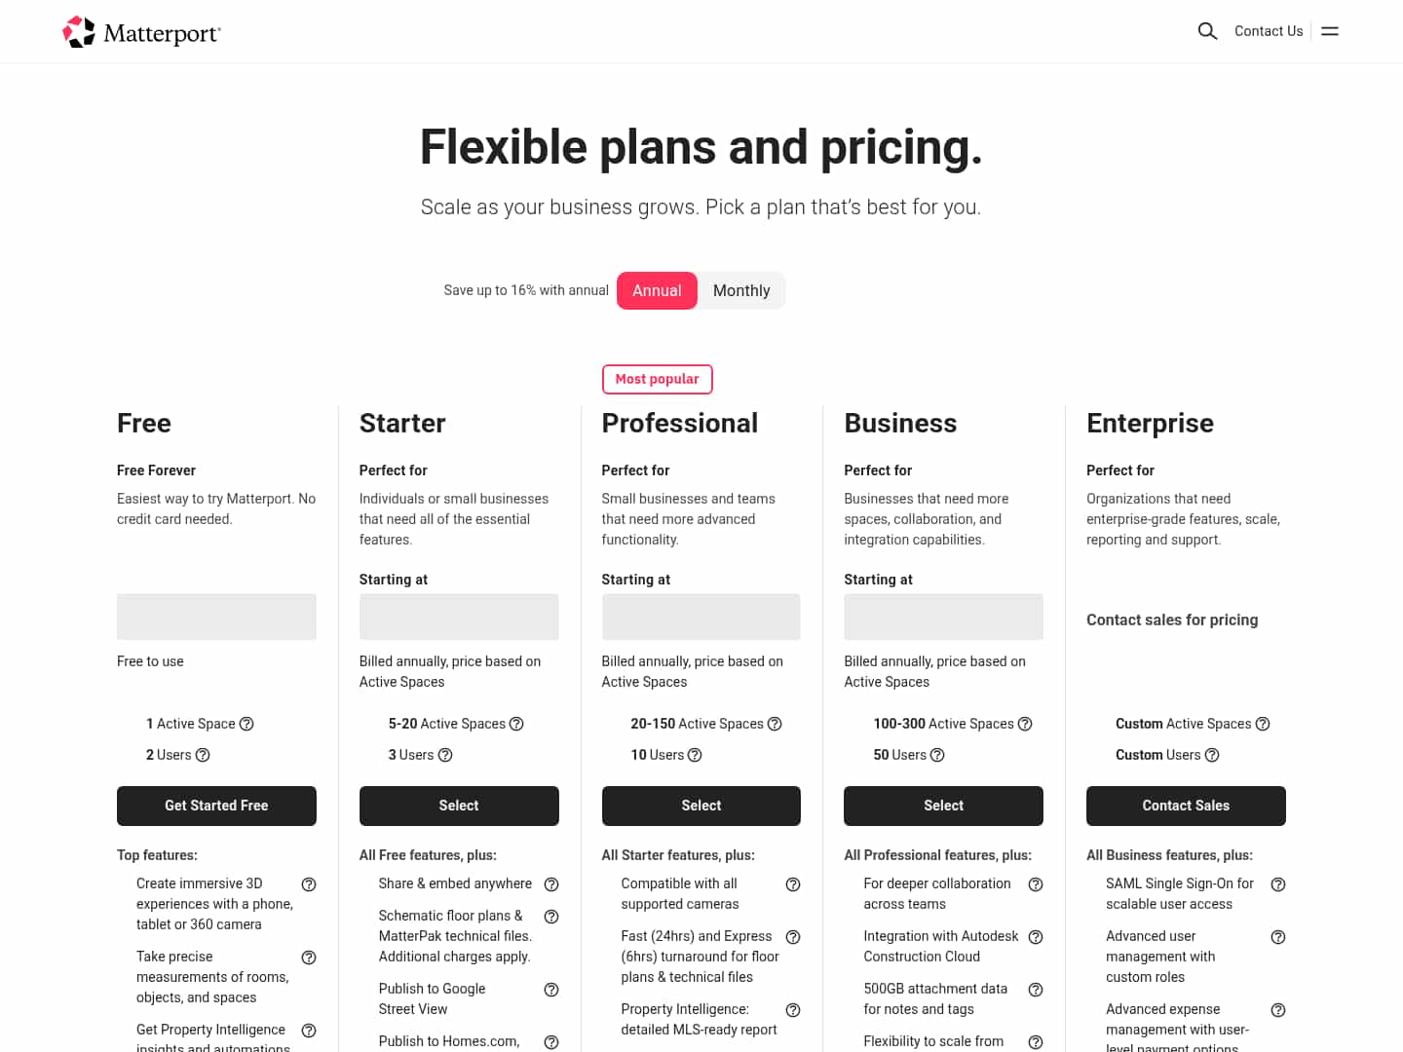This screenshot has height=1052, width=1403.
Task: Click info icon beside 10 Users
Action: pyautogui.click(x=695, y=755)
